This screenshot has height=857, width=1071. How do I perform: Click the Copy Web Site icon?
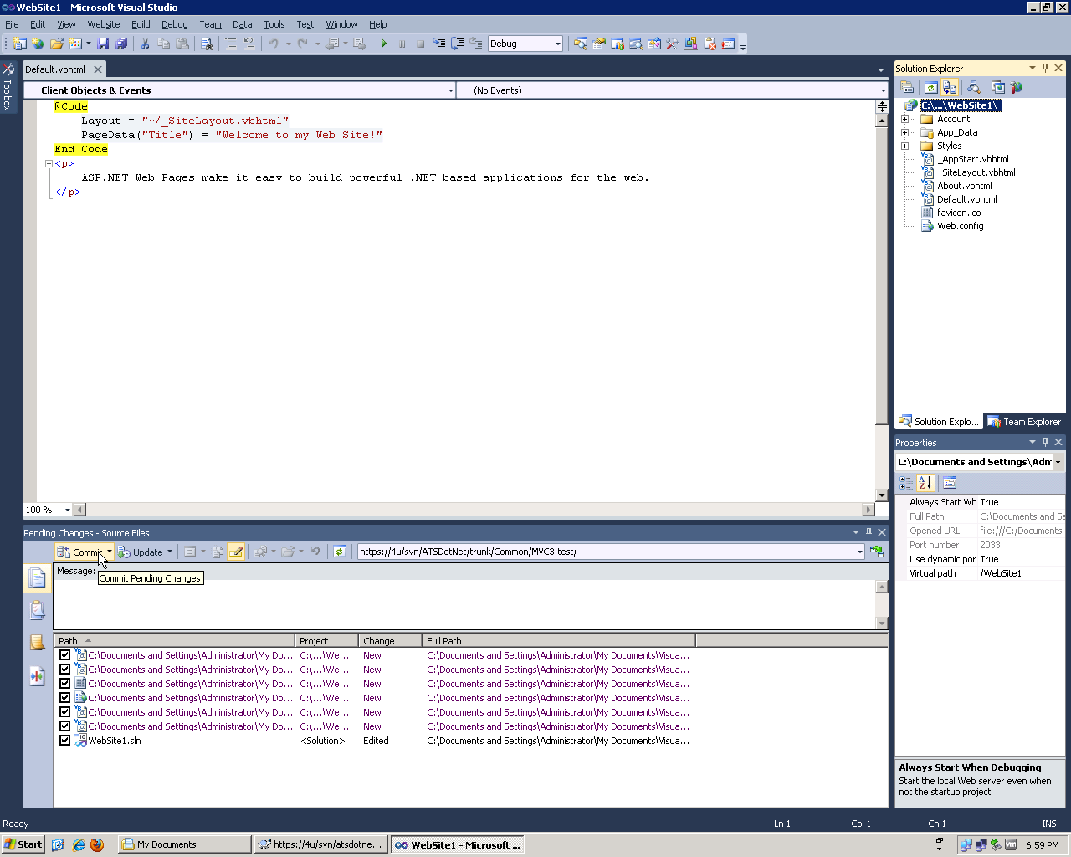tap(997, 87)
